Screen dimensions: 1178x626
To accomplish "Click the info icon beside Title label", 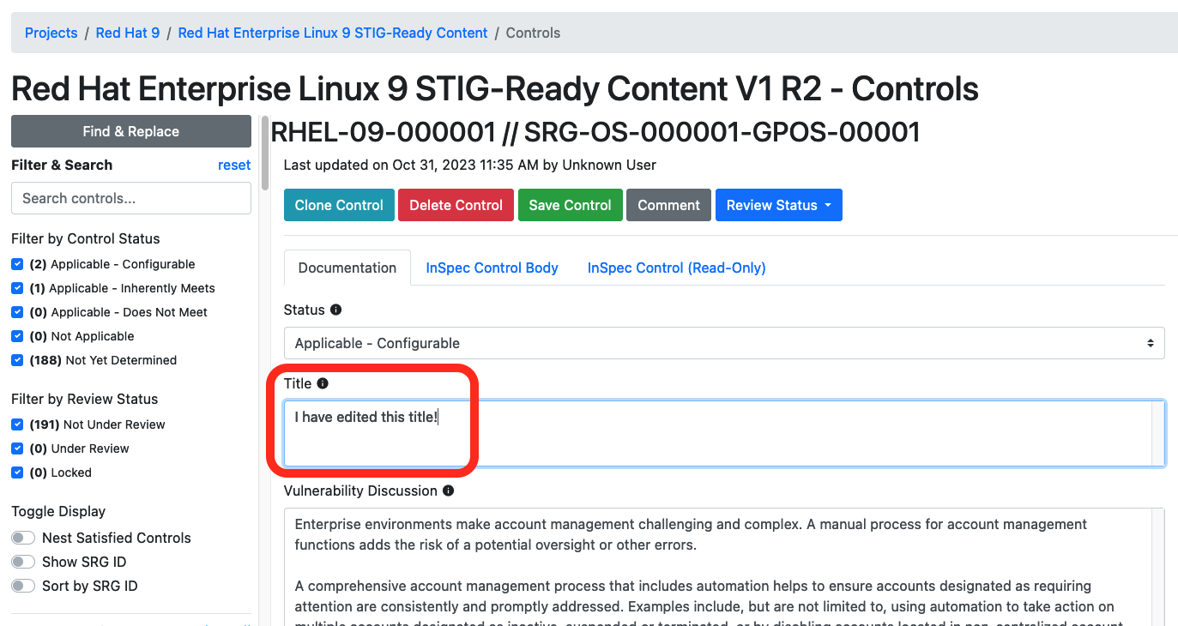I will coord(323,383).
